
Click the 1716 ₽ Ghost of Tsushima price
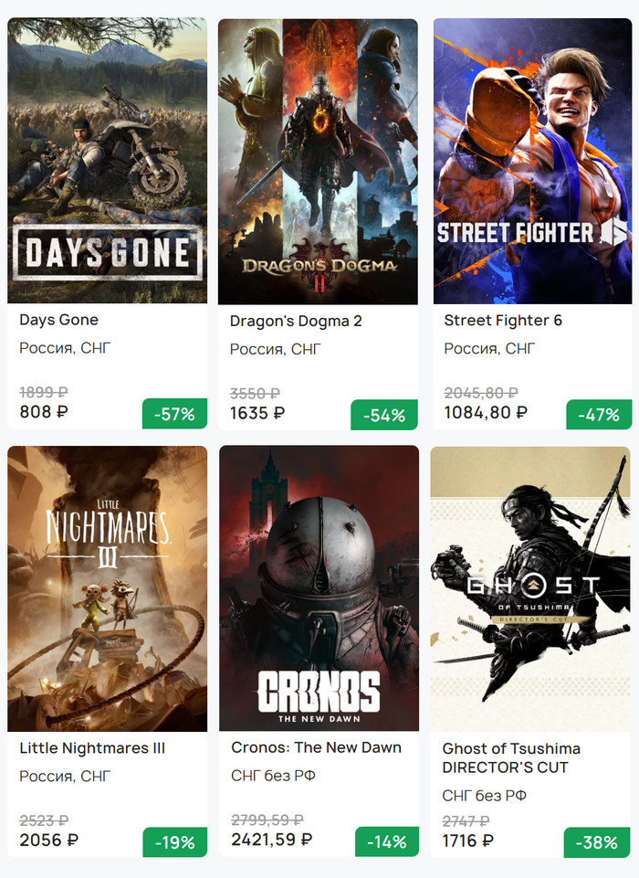pos(468,841)
